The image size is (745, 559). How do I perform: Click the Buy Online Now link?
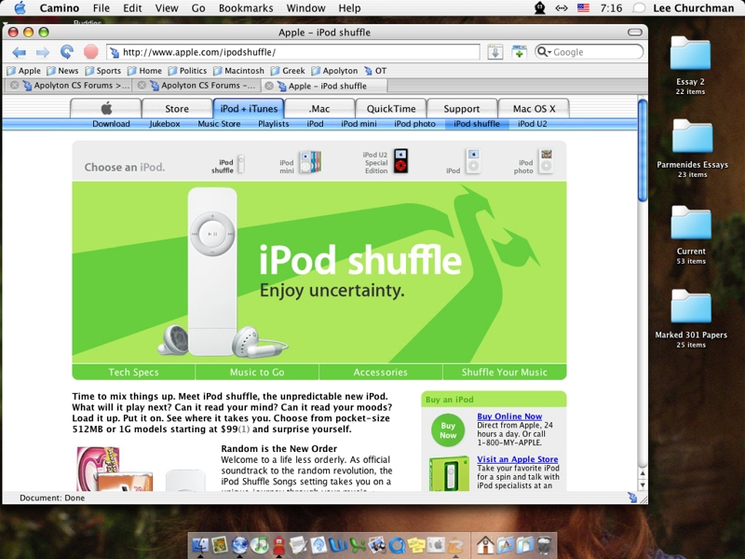coord(508,416)
